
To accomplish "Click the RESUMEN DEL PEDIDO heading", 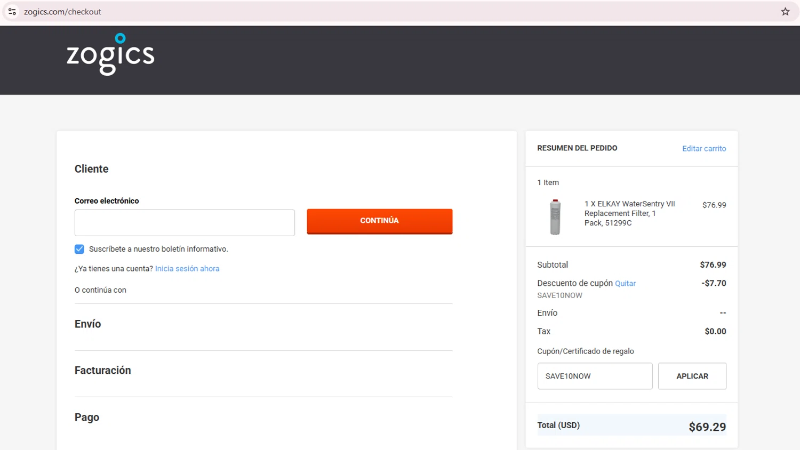I will (577, 148).
